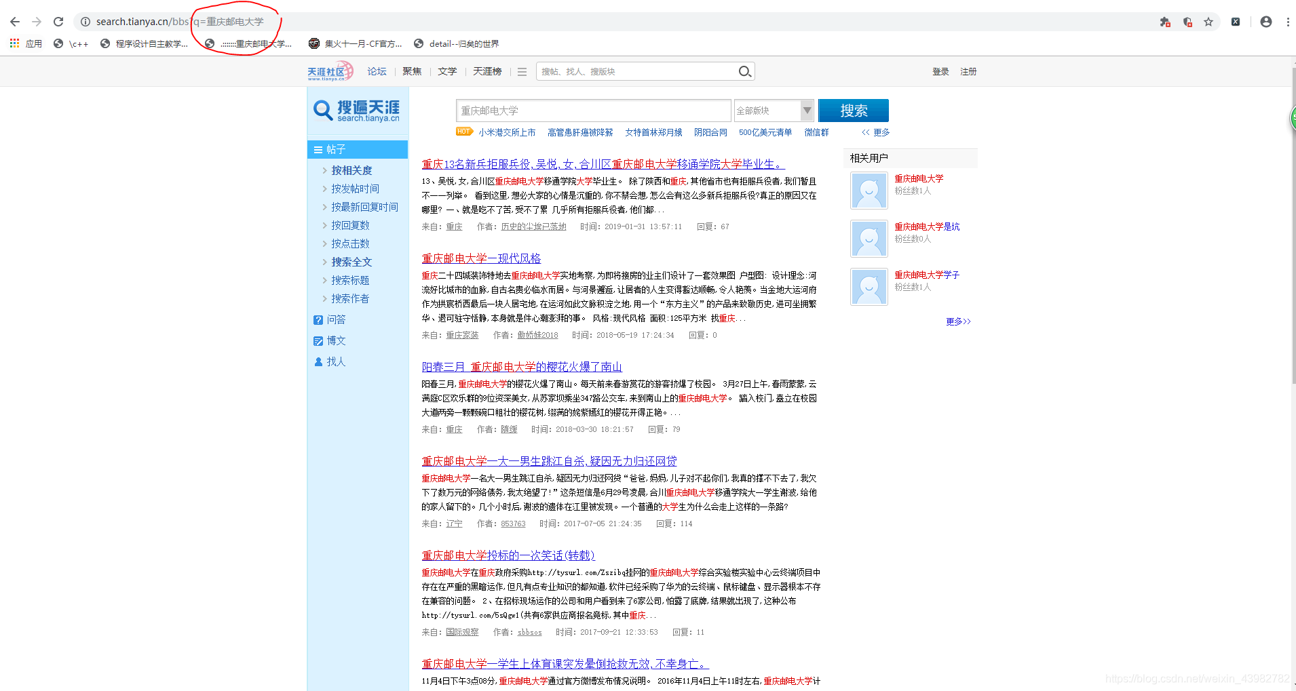Click the 更多>> link under related users
Viewport: 1296px width, 691px height.
click(958, 321)
